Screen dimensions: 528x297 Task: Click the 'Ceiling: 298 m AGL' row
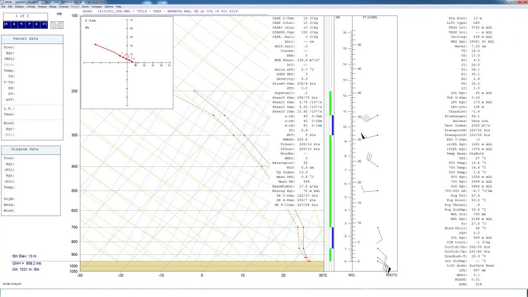(x=472, y=37)
